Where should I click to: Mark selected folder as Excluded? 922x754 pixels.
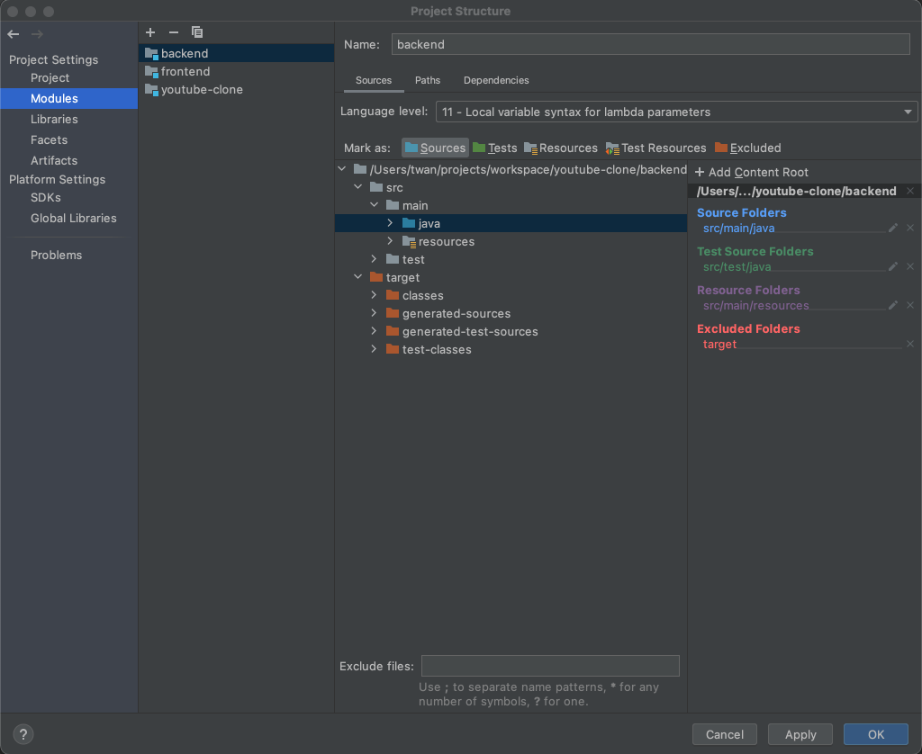tap(747, 148)
